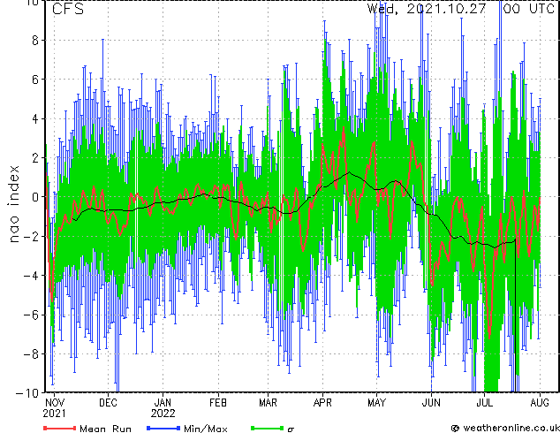Click the y-axis value 0
This screenshot has width=560, height=433.
coord(35,197)
